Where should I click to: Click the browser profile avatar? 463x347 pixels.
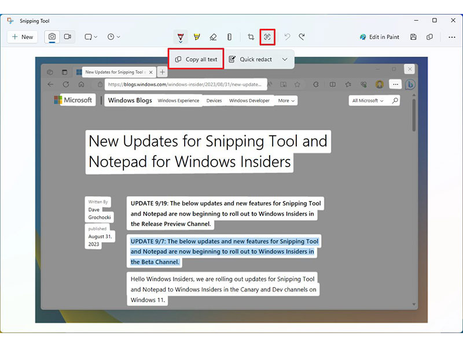click(x=380, y=84)
